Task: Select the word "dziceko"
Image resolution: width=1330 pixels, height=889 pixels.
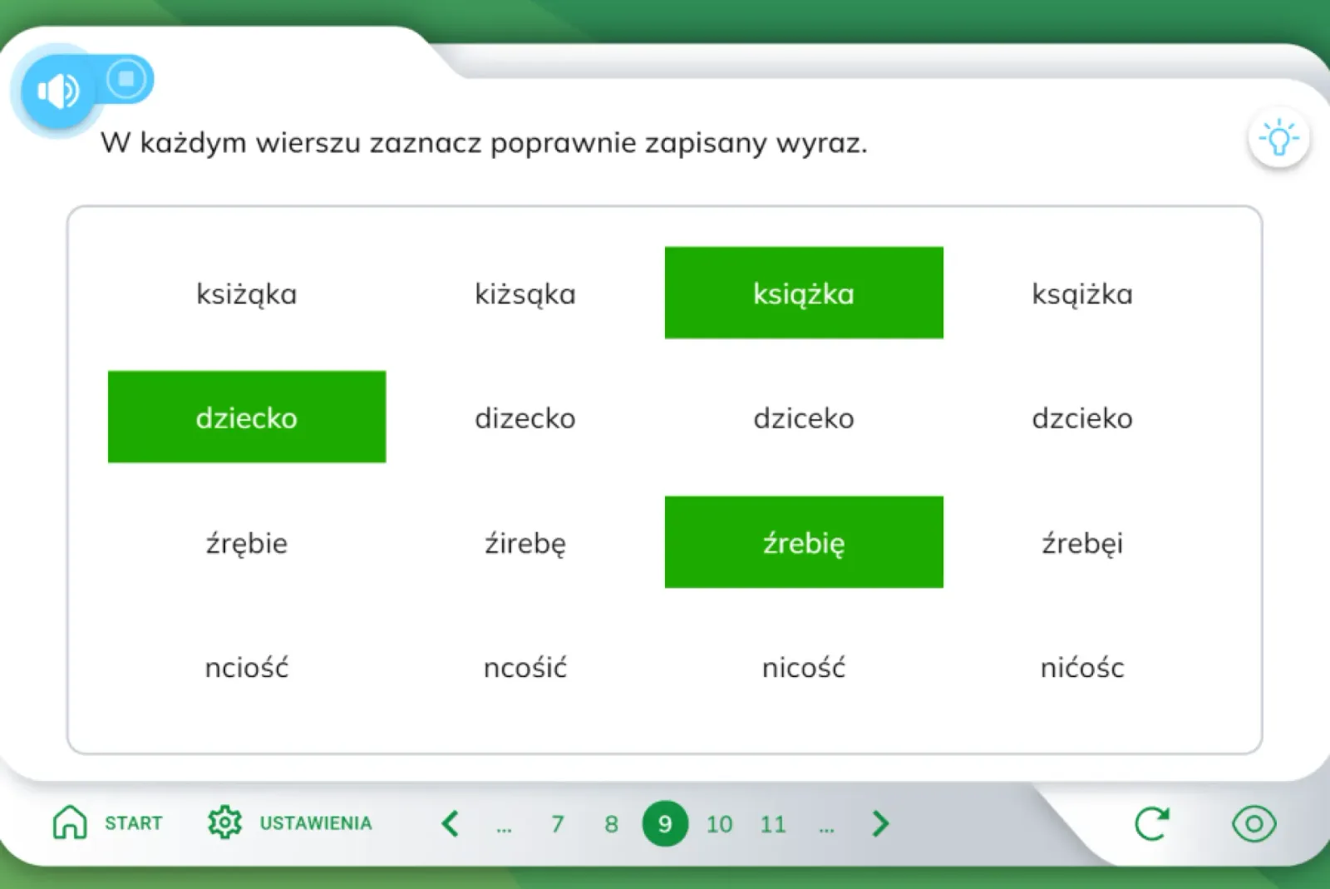Action: click(x=804, y=417)
